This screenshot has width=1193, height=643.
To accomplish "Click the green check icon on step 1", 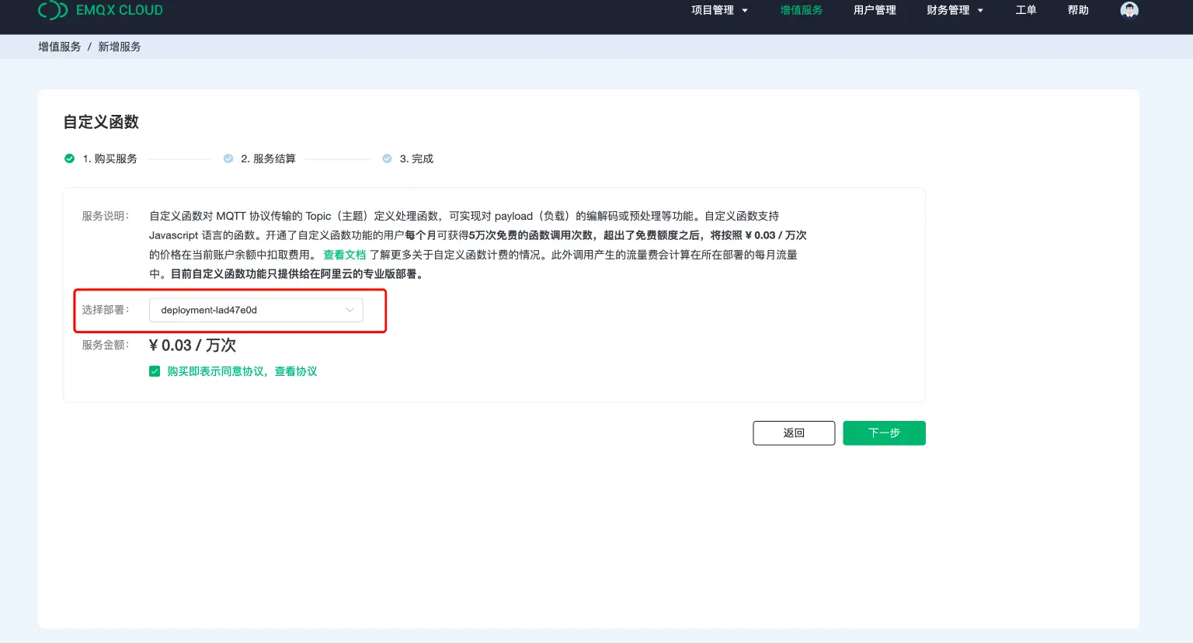I will 68,158.
